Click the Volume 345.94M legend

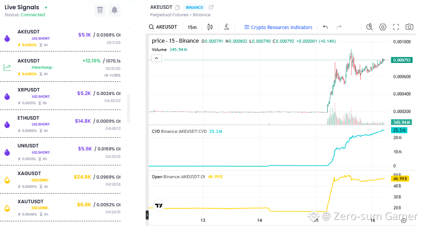tap(169, 50)
